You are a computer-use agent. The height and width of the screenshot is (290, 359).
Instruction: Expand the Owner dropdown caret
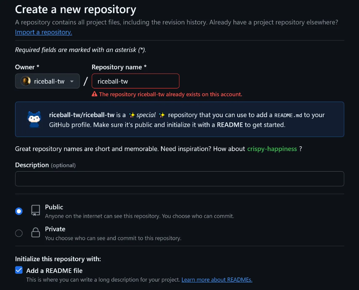pyautogui.click(x=72, y=81)
